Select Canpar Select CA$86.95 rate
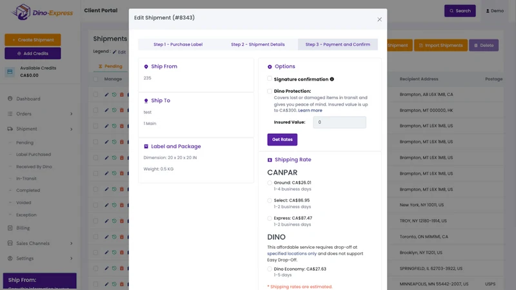 (x=270, y=200)
